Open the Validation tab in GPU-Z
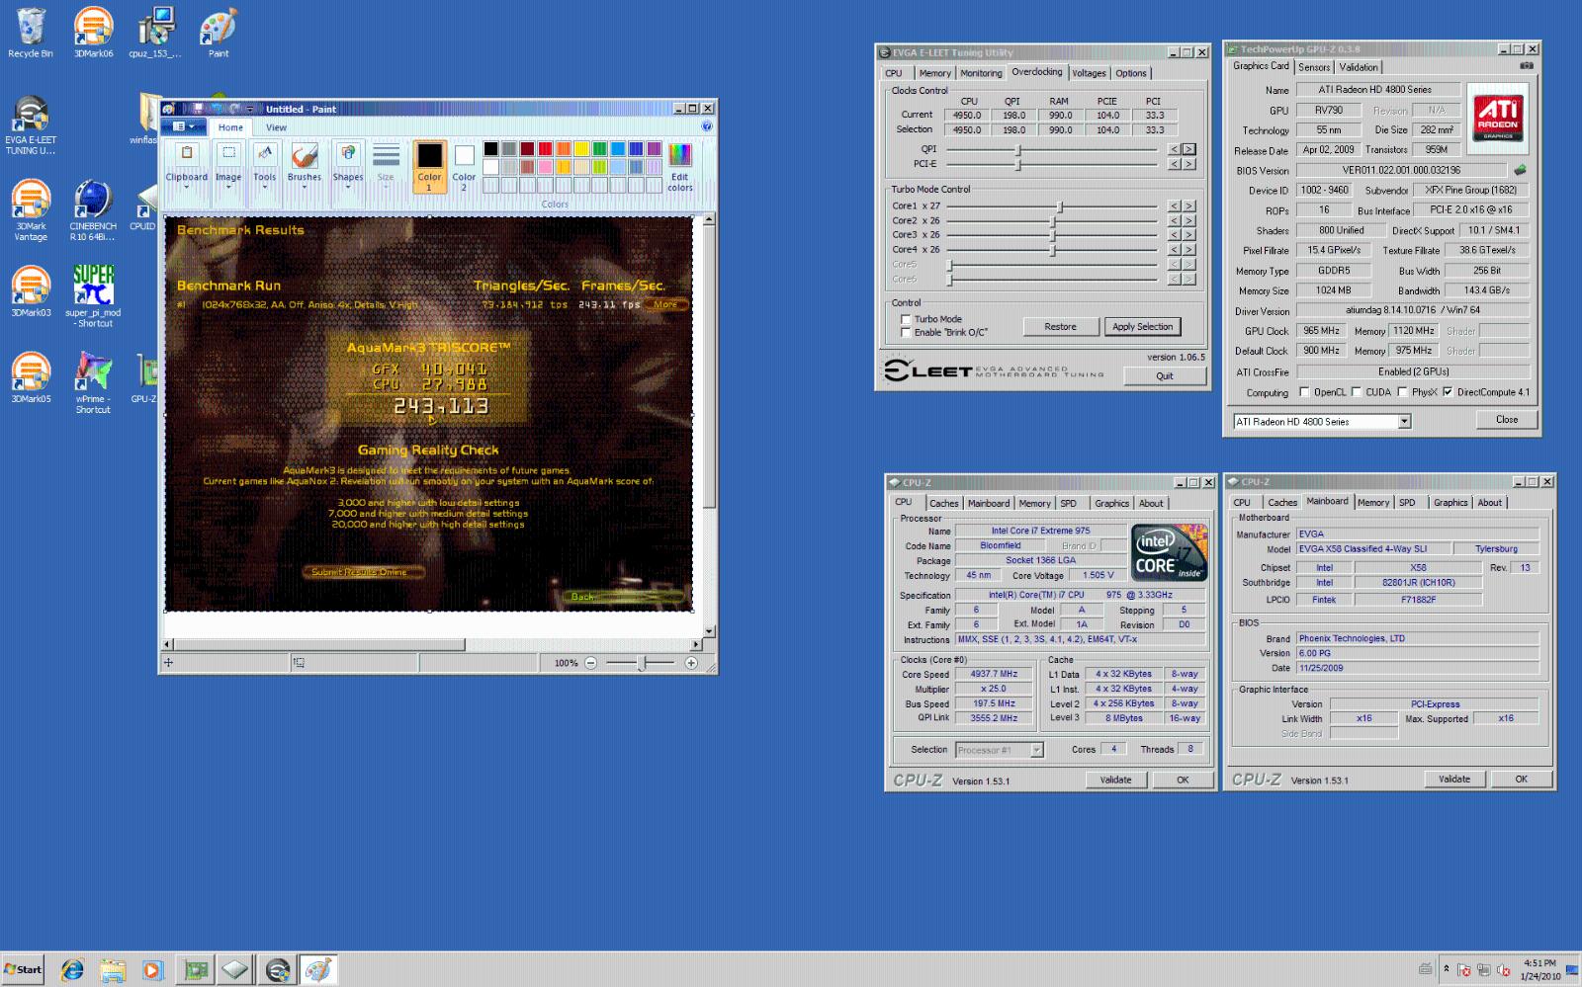 (1359, 67)
